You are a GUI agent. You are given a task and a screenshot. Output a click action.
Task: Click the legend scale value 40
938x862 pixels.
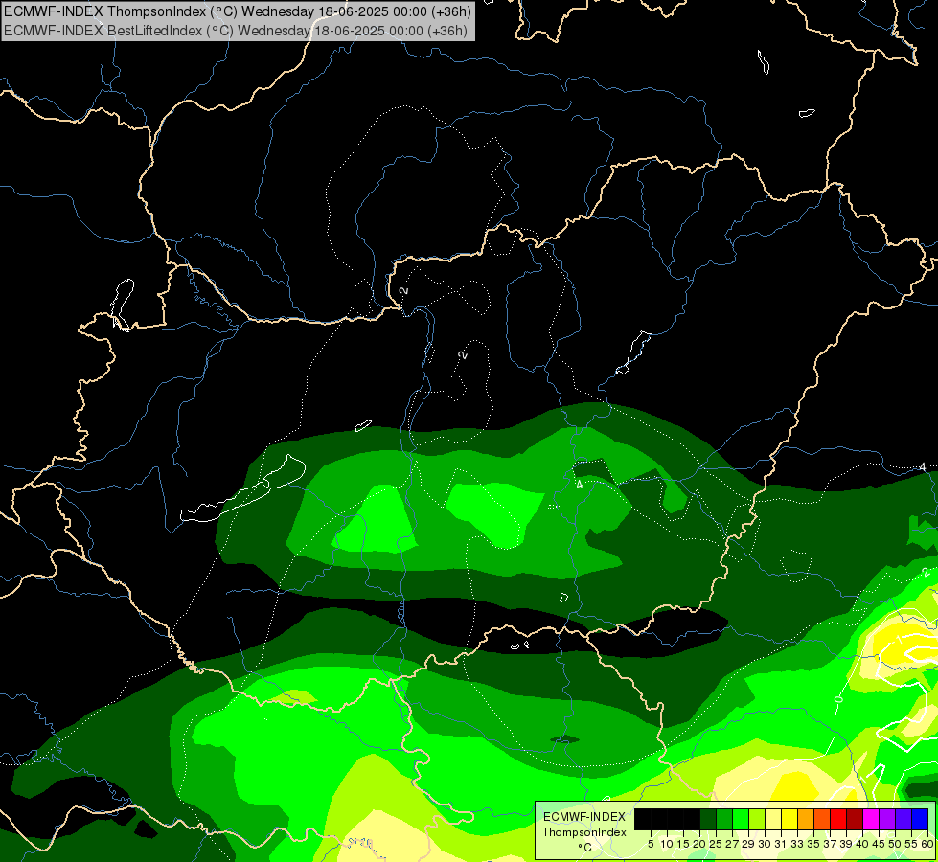tap(862, 844)
